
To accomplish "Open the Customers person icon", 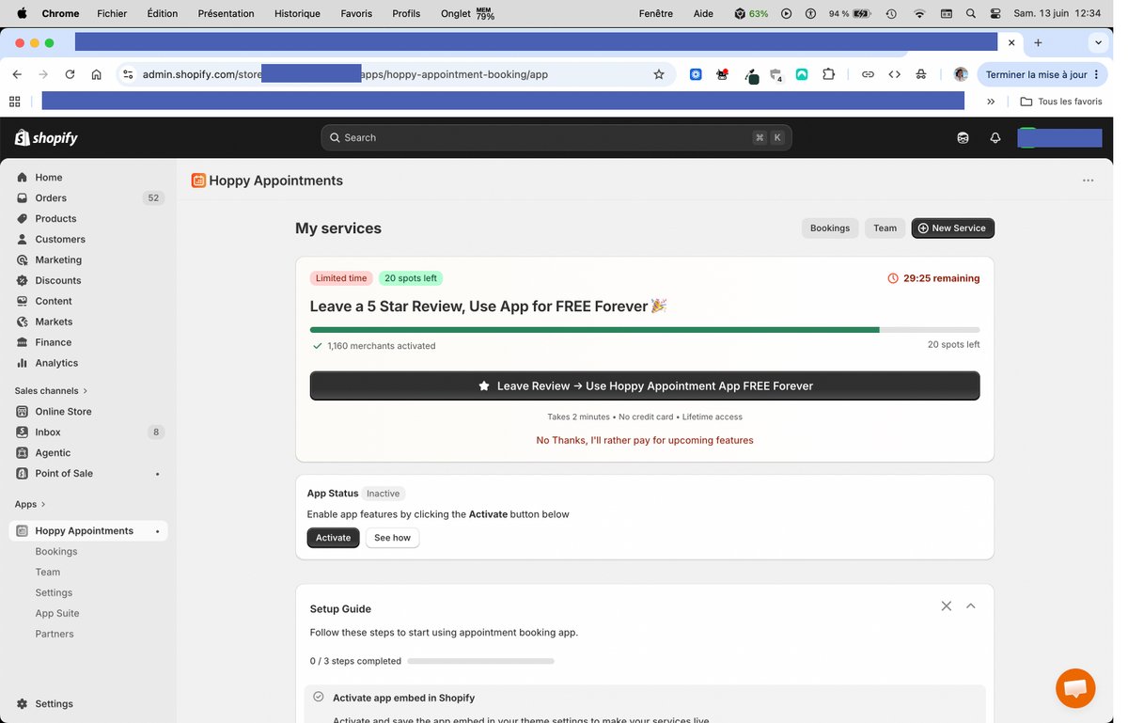I will (22, 239).
